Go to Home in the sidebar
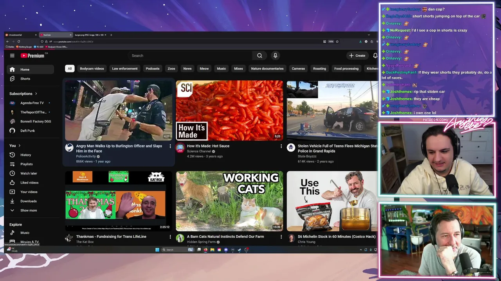Screen dimensions: 501x281 click(x=31, y=69)
